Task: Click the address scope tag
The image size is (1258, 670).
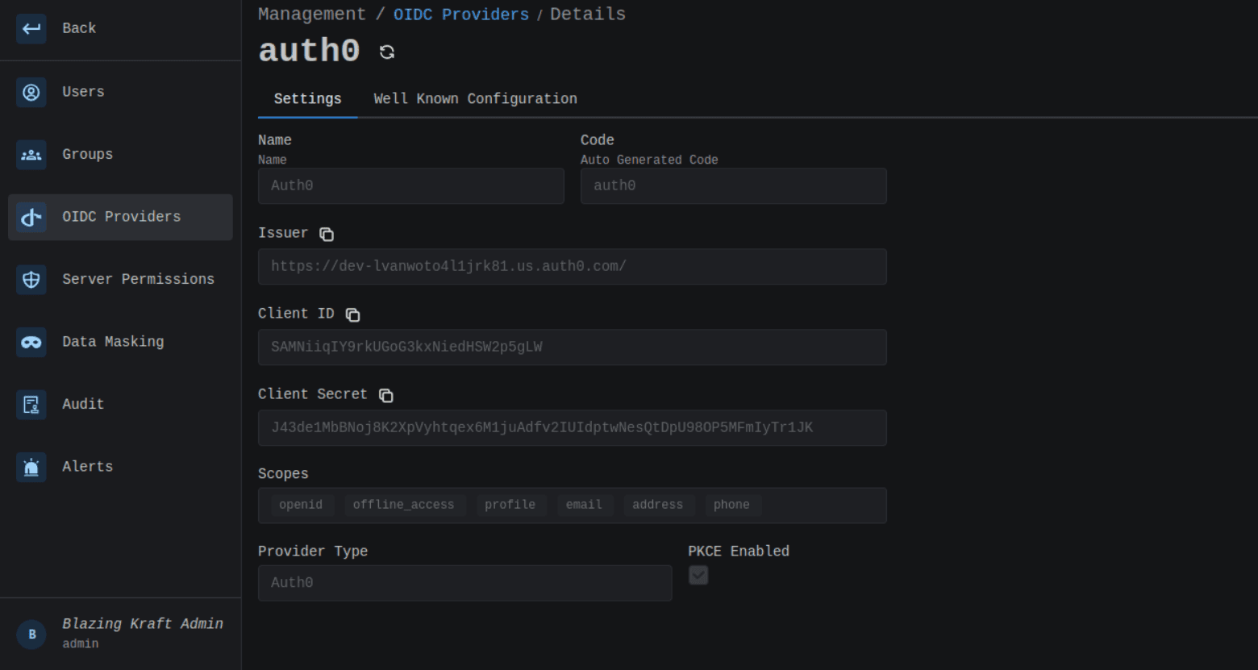Action: point(657,506)
